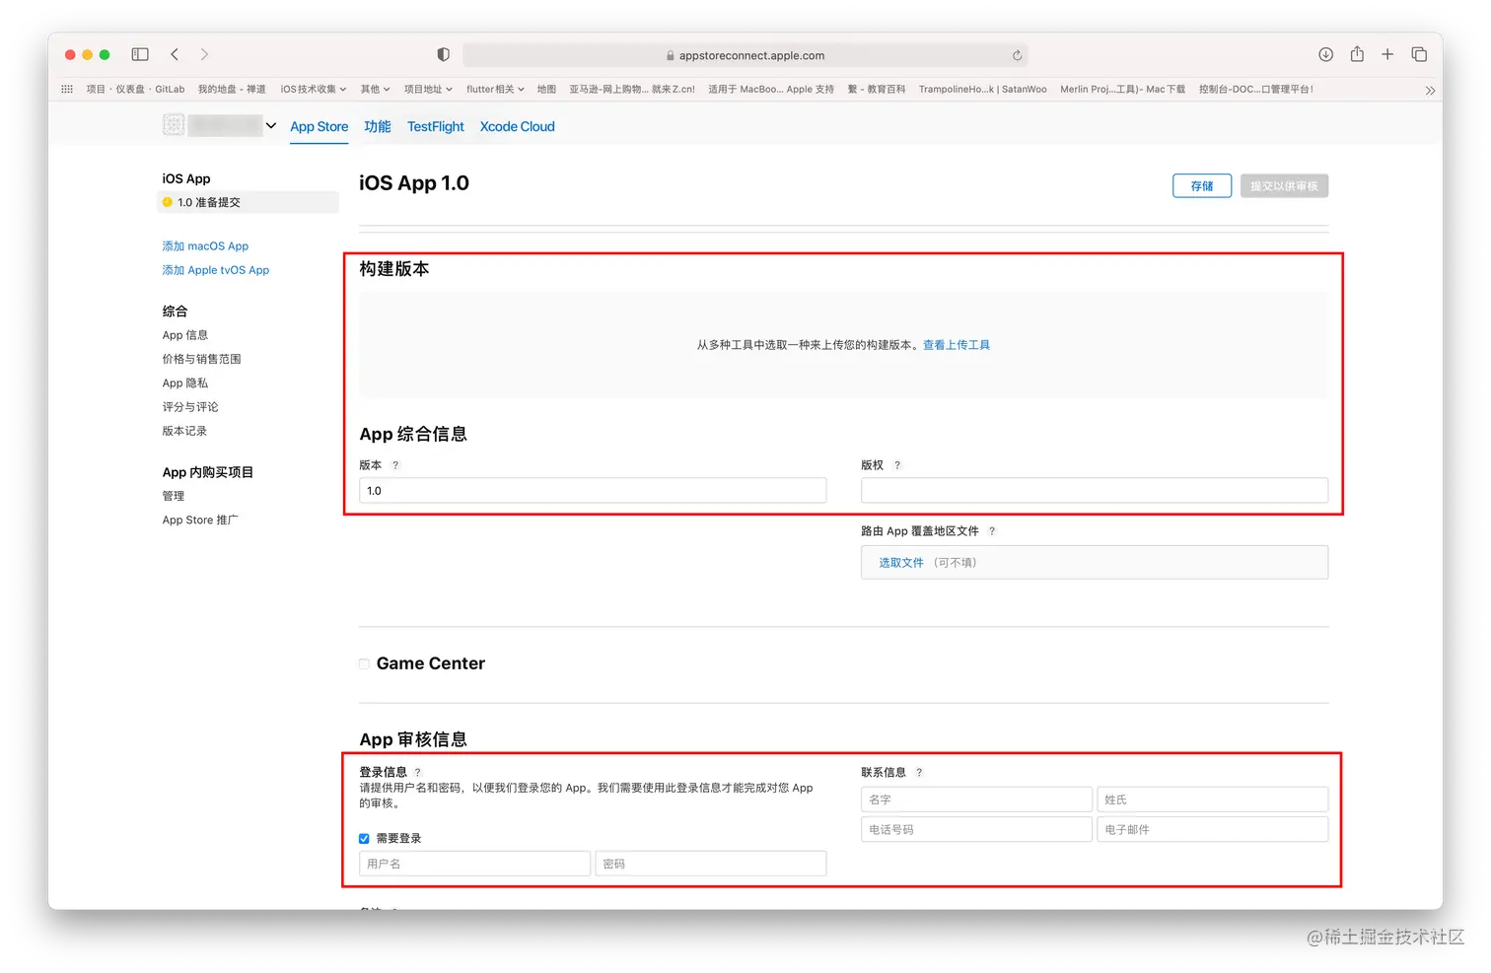The width and height of the screenshot is (1491, 973).
Task: Go back to previous page
Action: 175,54
